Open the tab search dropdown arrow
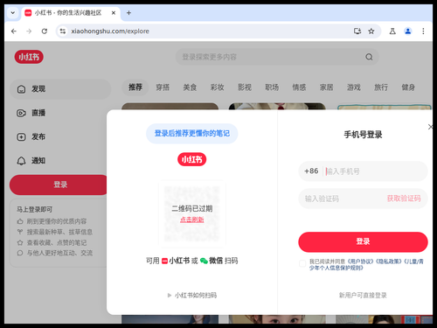Image resolution: width=437 pixels, height=328 pixels. click(13, 13)
